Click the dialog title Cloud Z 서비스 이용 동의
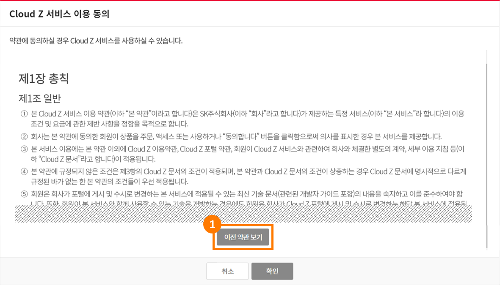Viewport: 500px width, 285px height. (x=59, y=14)
